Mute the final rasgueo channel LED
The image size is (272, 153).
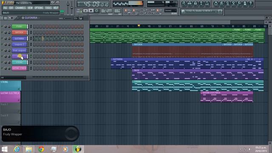coord(2,51)
